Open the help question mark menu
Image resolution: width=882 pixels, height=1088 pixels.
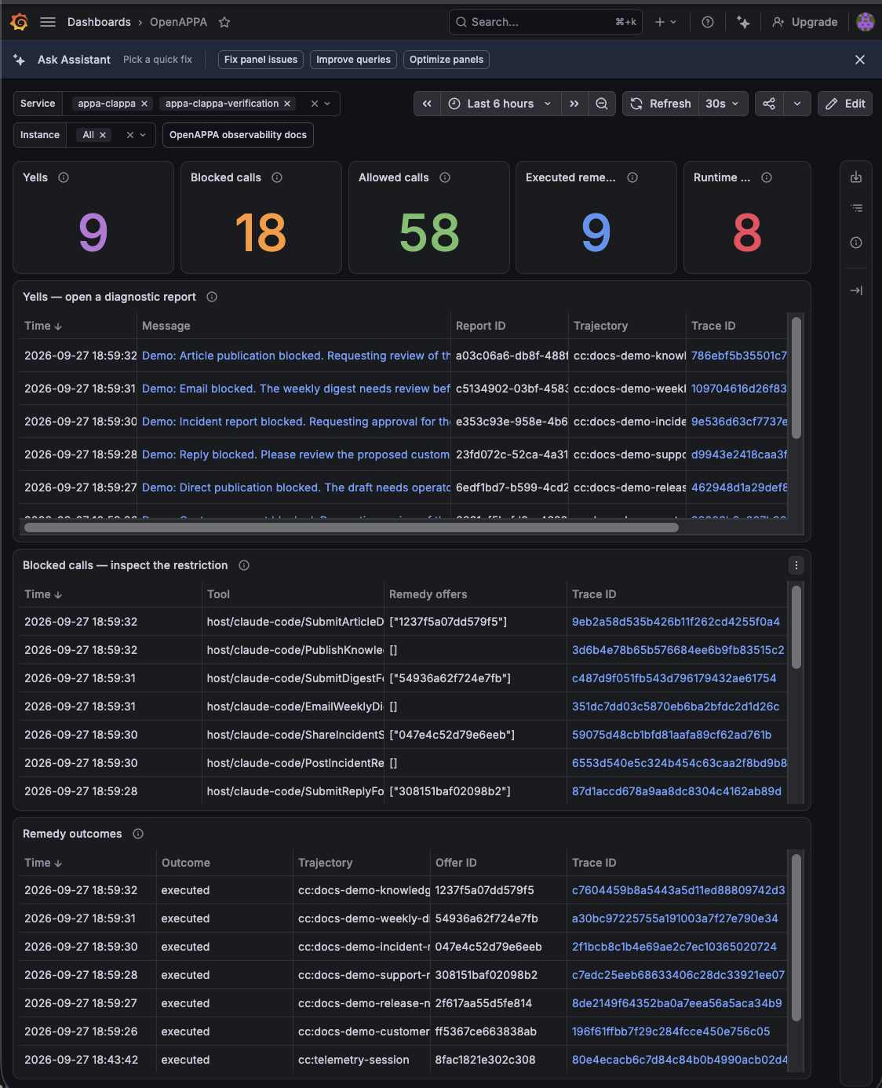point(708,22)
